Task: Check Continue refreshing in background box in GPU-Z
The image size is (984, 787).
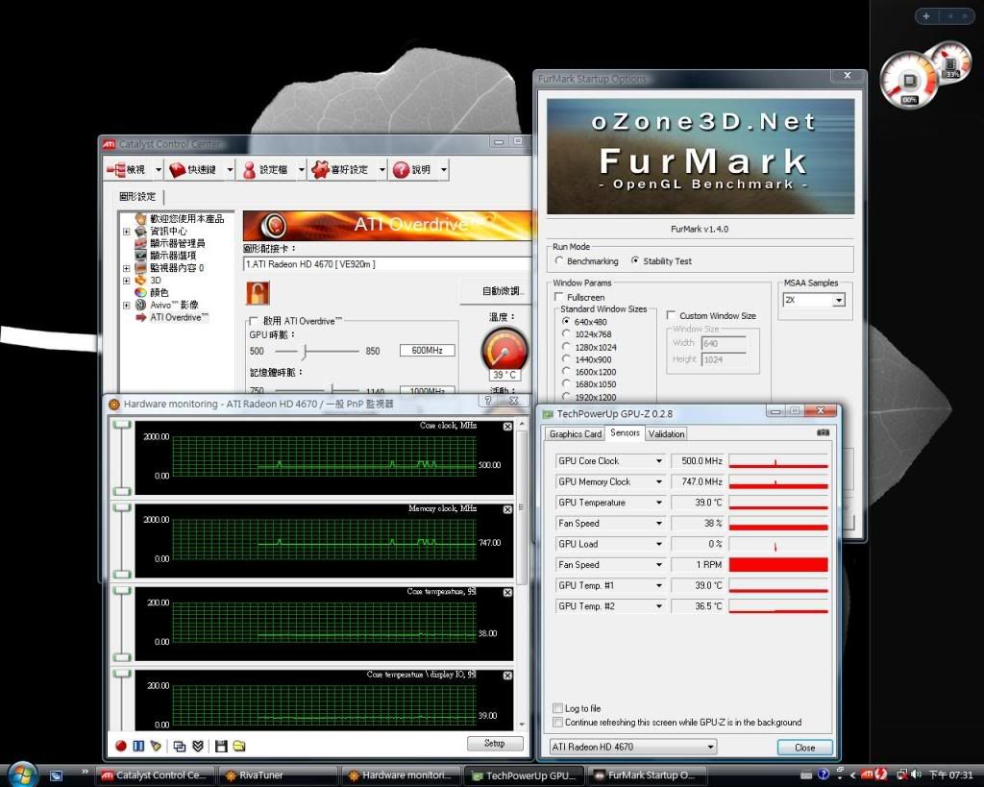Action: [x=558, y=723]
